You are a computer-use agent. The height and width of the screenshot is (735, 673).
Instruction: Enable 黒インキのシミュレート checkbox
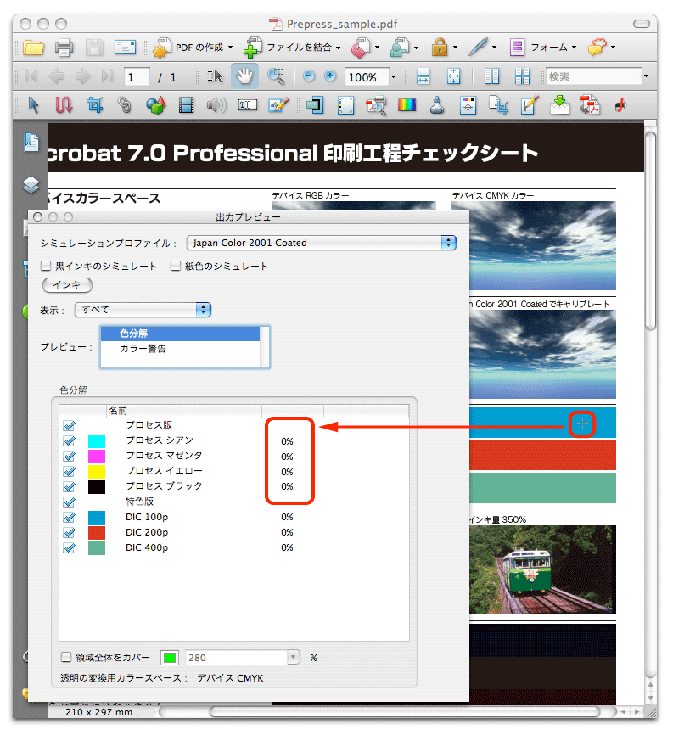click(46, 266)
